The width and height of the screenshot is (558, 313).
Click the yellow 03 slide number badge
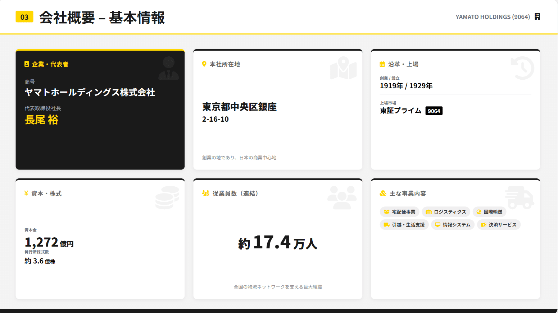coord(24,17)
